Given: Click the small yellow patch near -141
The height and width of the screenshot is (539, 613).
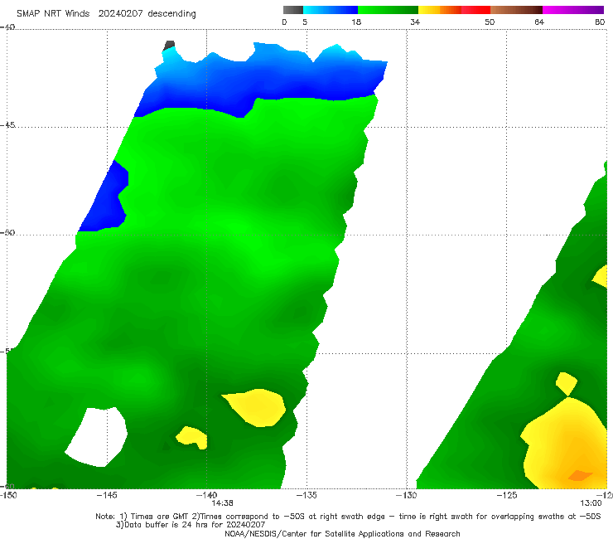Looking at the screenshot, I should pyautogui.click(x=192, y=437).
